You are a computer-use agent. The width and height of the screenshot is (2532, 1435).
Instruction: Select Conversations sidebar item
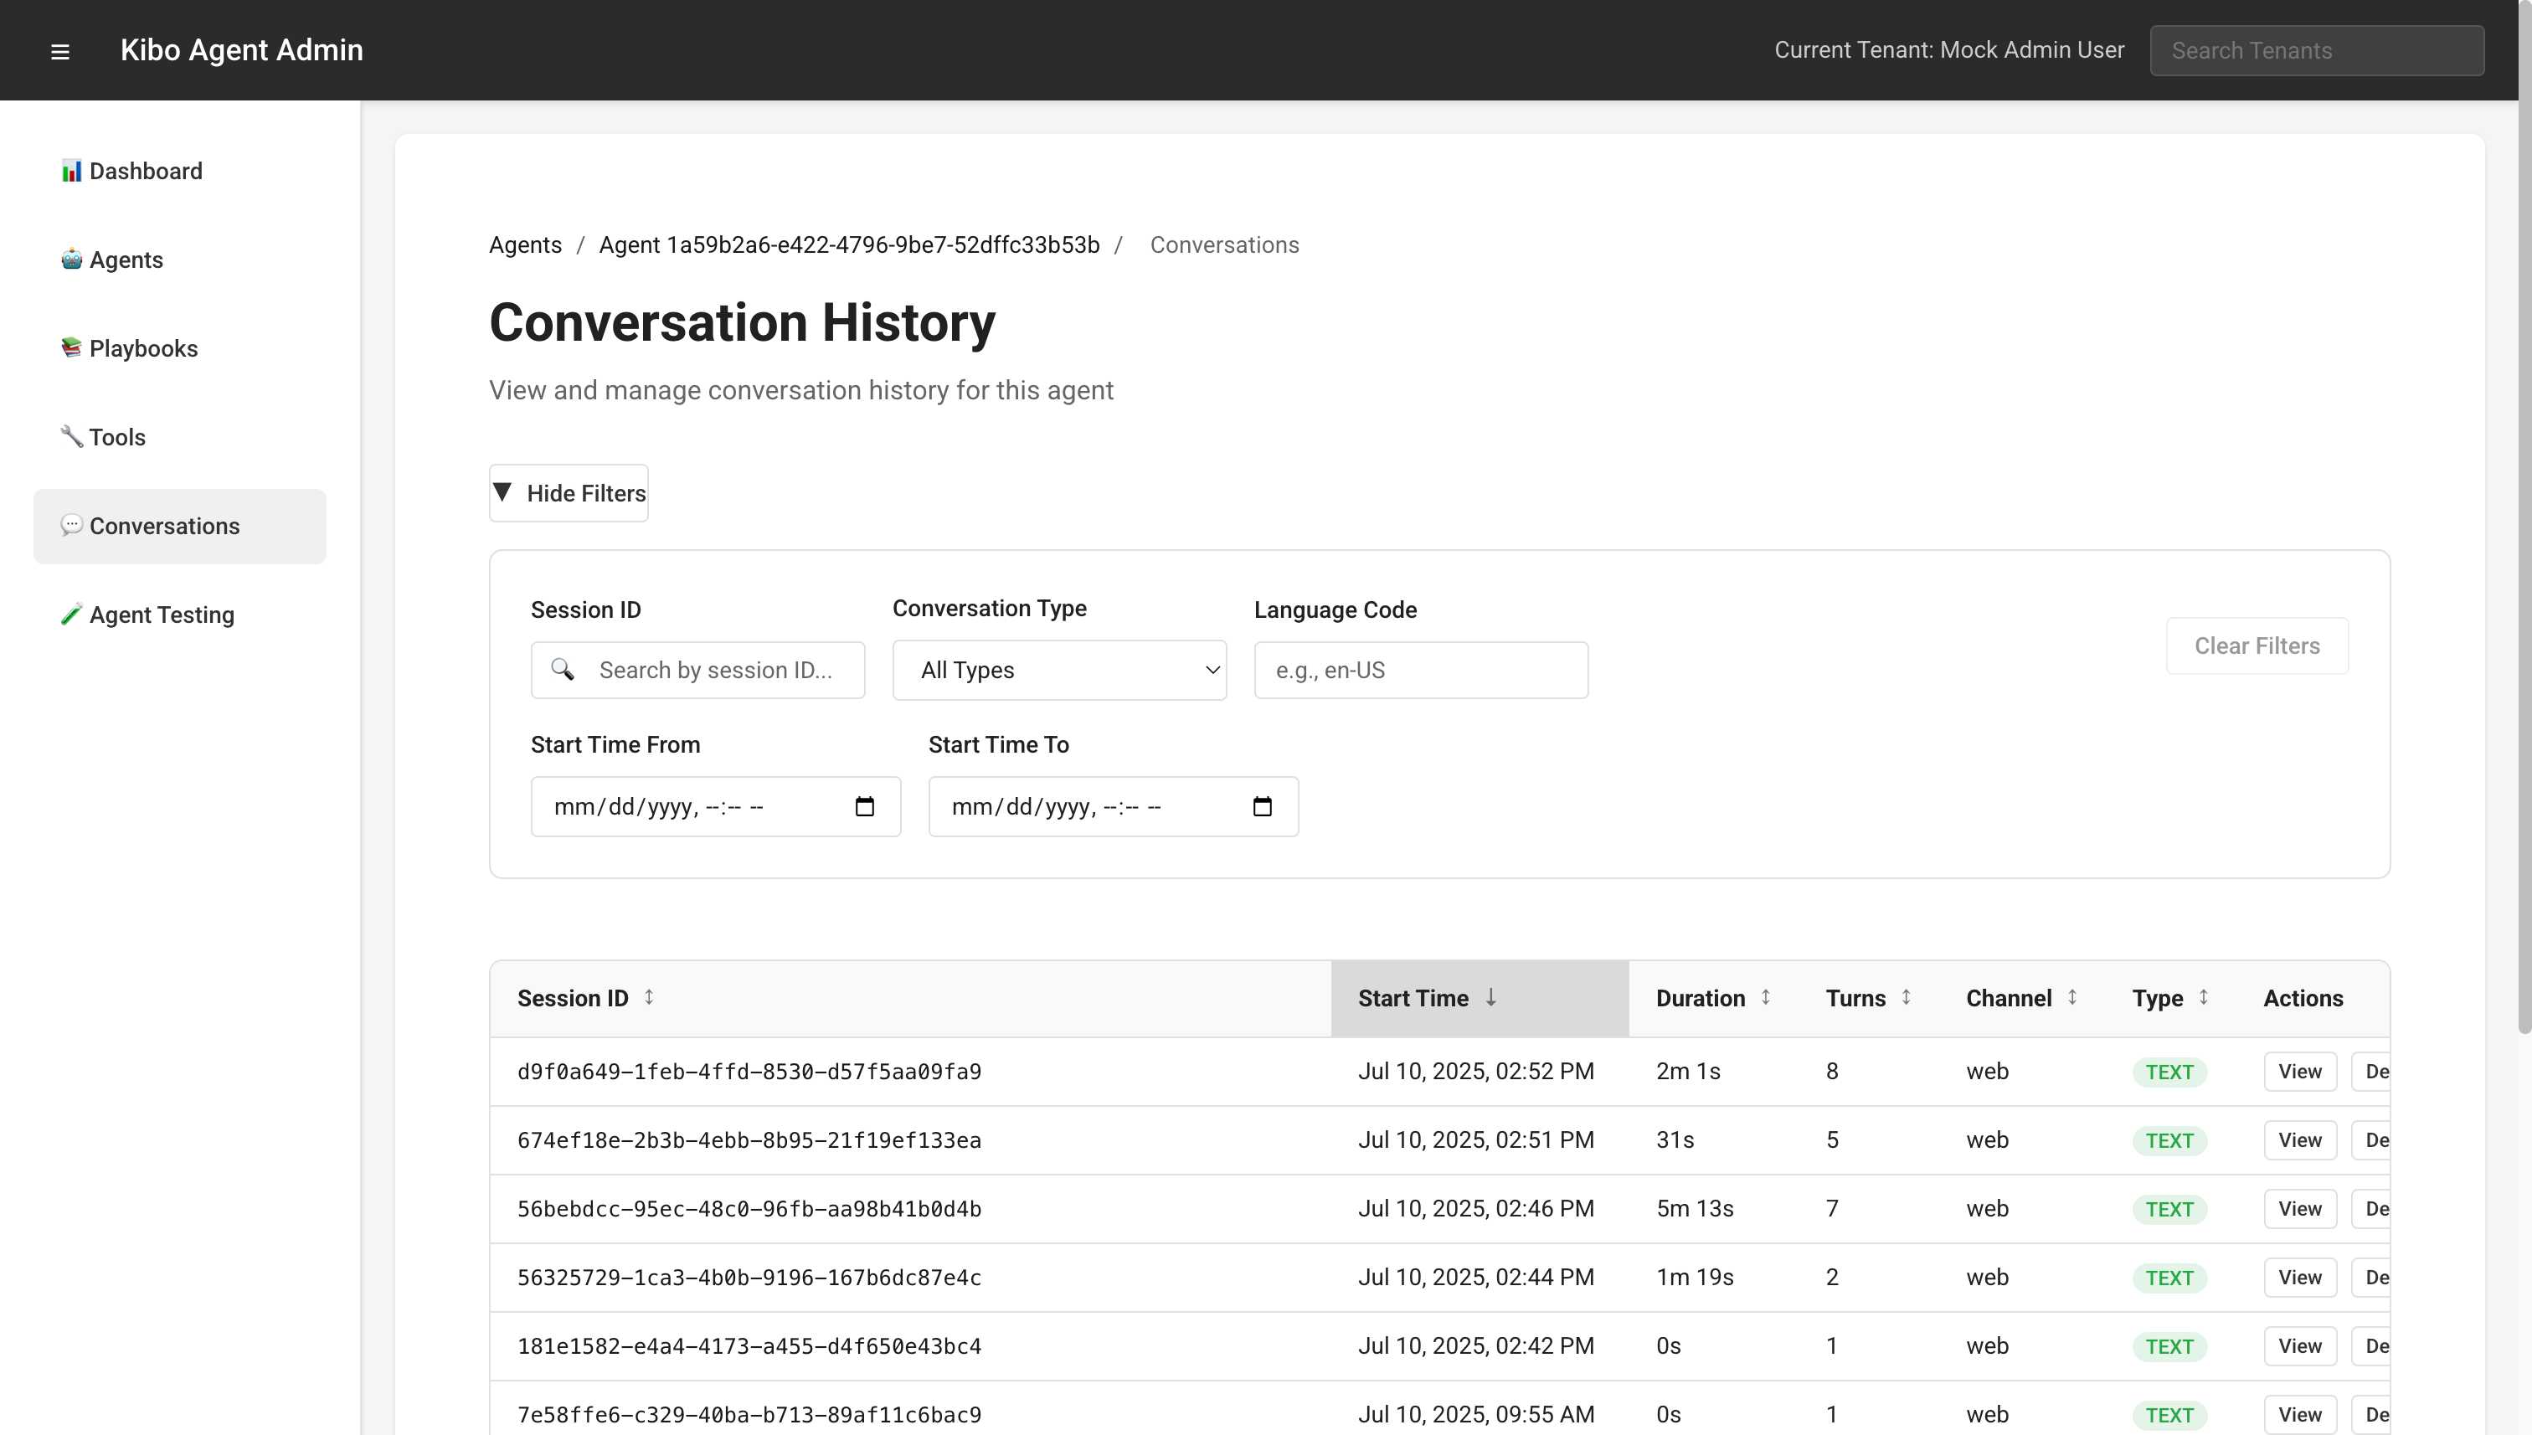tap(179, 527)
